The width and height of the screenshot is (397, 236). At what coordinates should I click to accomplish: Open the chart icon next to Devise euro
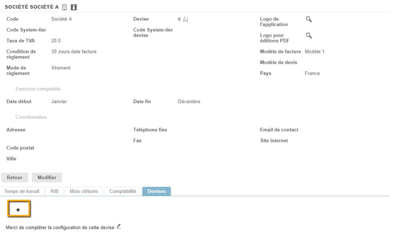click(x=186, y=20)
